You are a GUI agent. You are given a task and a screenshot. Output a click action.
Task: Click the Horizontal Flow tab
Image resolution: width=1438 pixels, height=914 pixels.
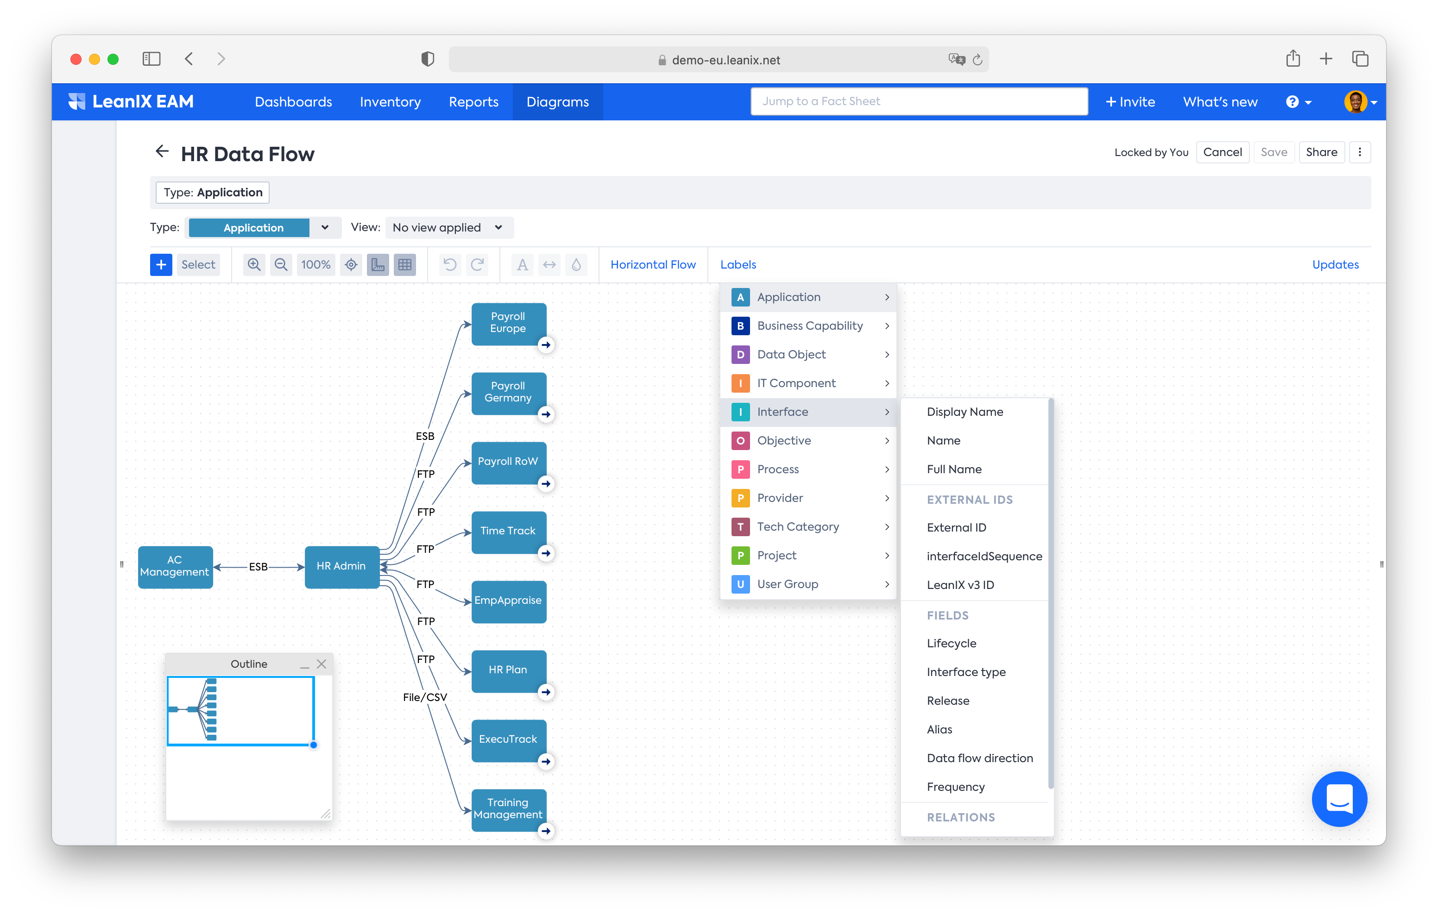(652, 265)
